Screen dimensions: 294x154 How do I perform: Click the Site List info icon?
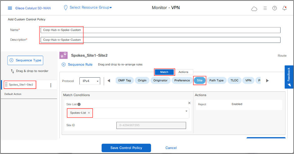coord(79,104)
